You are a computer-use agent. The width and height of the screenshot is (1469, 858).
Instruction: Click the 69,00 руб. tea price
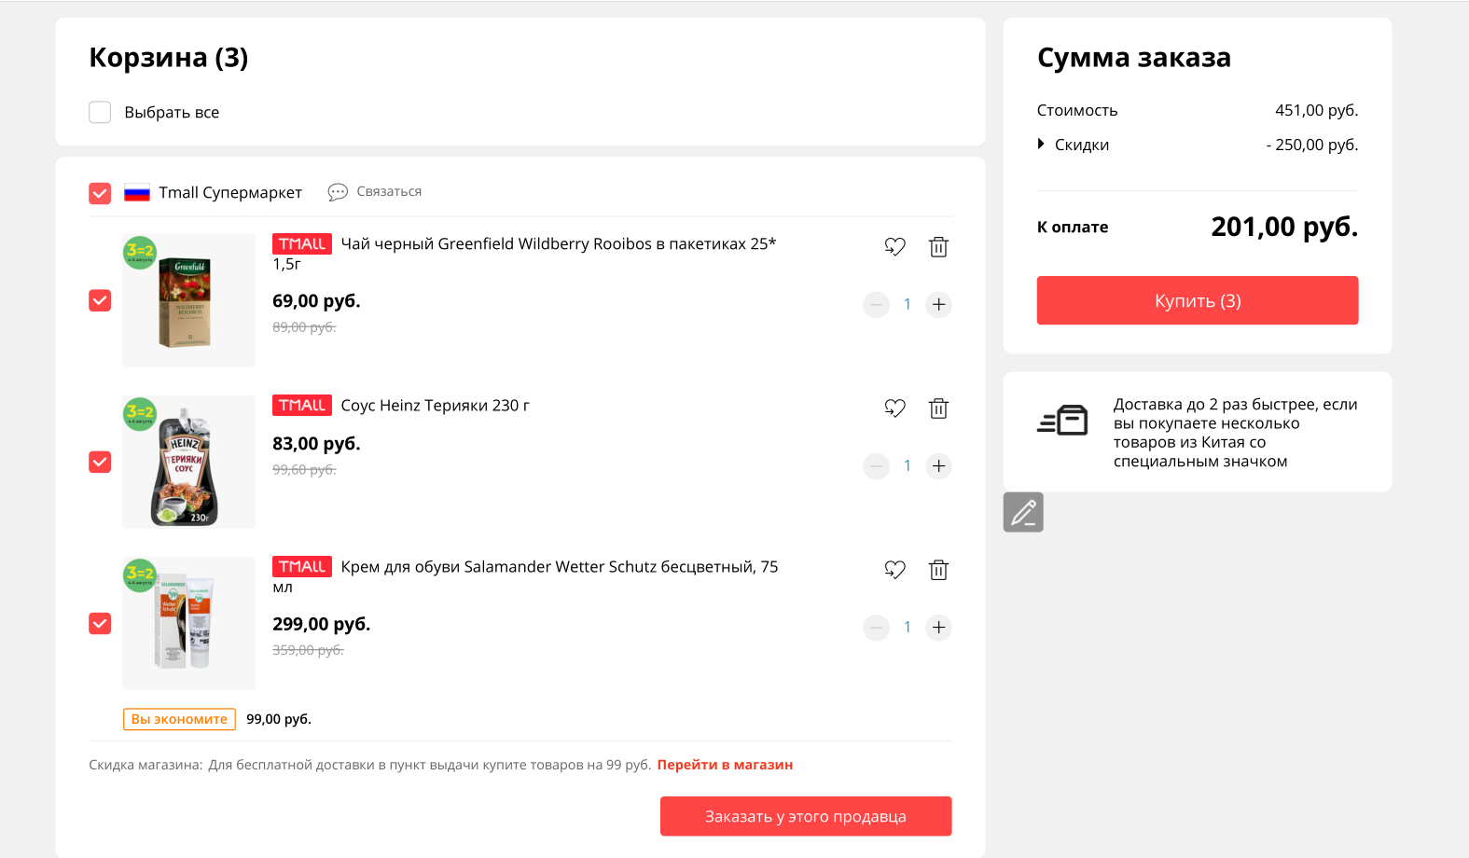click(316, 301)
